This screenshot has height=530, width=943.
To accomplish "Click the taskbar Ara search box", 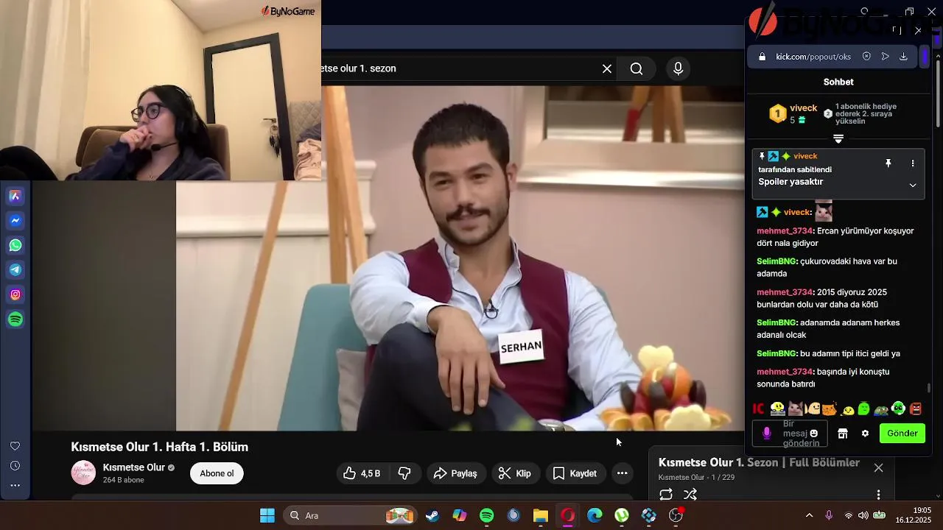I will pos(351,515).
